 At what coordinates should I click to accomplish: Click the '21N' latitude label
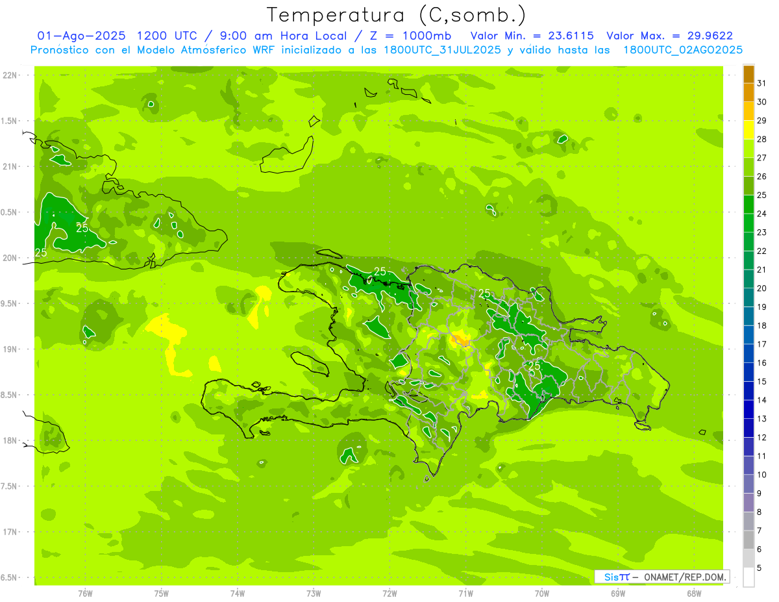coord(9,166)
